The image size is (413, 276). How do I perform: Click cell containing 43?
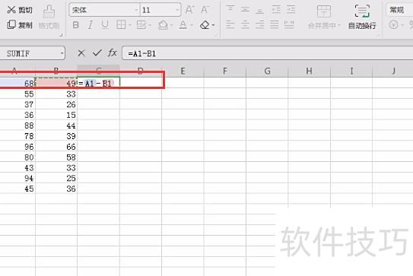click(x=17, y=168)
